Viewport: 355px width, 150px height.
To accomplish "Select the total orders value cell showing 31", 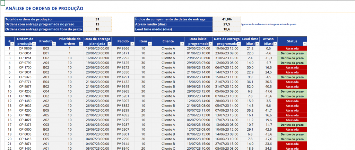I will [97, 19].
